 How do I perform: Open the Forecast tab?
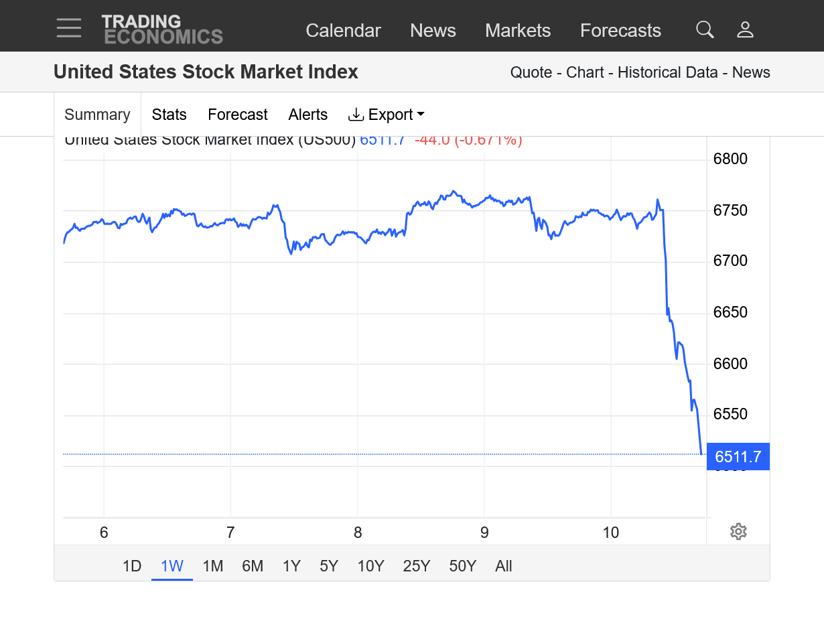coord(238,115)
